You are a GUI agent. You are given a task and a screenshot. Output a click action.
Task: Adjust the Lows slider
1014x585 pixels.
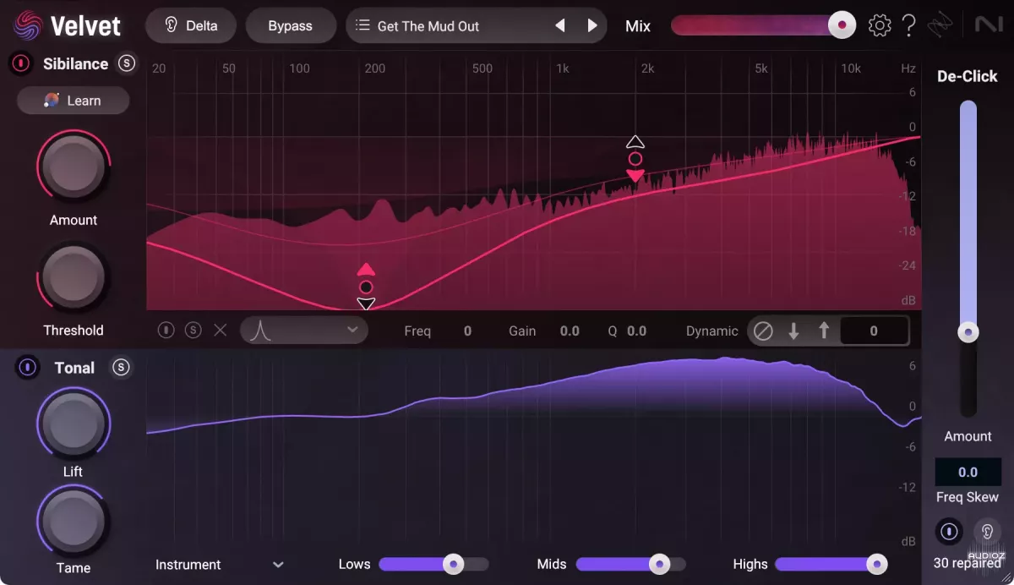433,564
